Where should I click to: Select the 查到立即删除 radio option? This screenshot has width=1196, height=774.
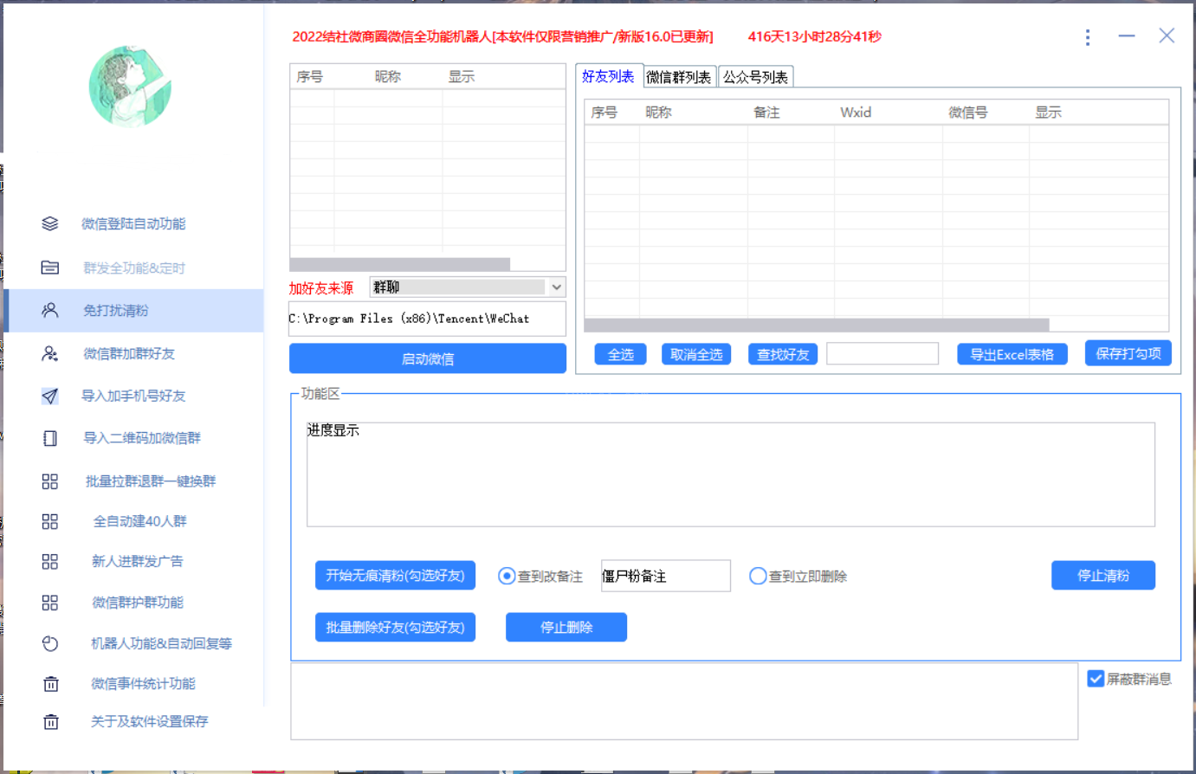(x=758, y=576)
